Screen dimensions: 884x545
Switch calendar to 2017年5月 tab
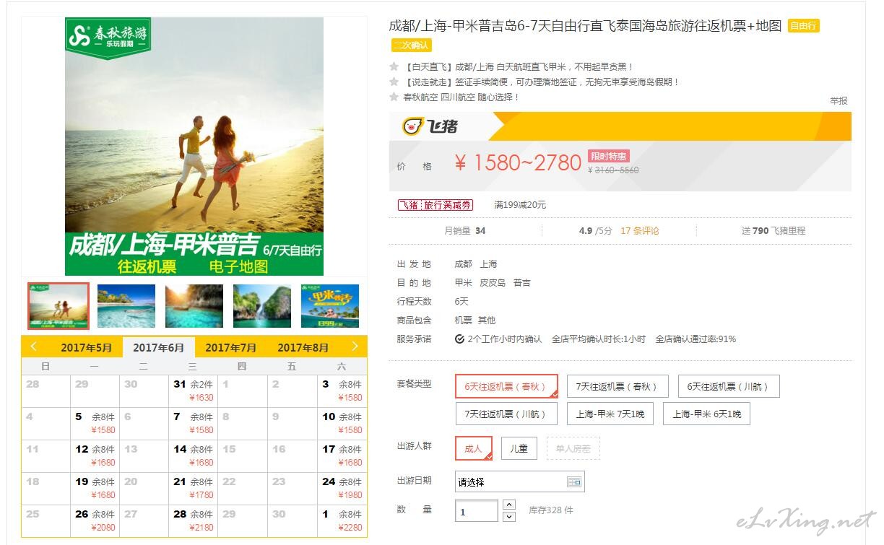[x=87, y=347]
